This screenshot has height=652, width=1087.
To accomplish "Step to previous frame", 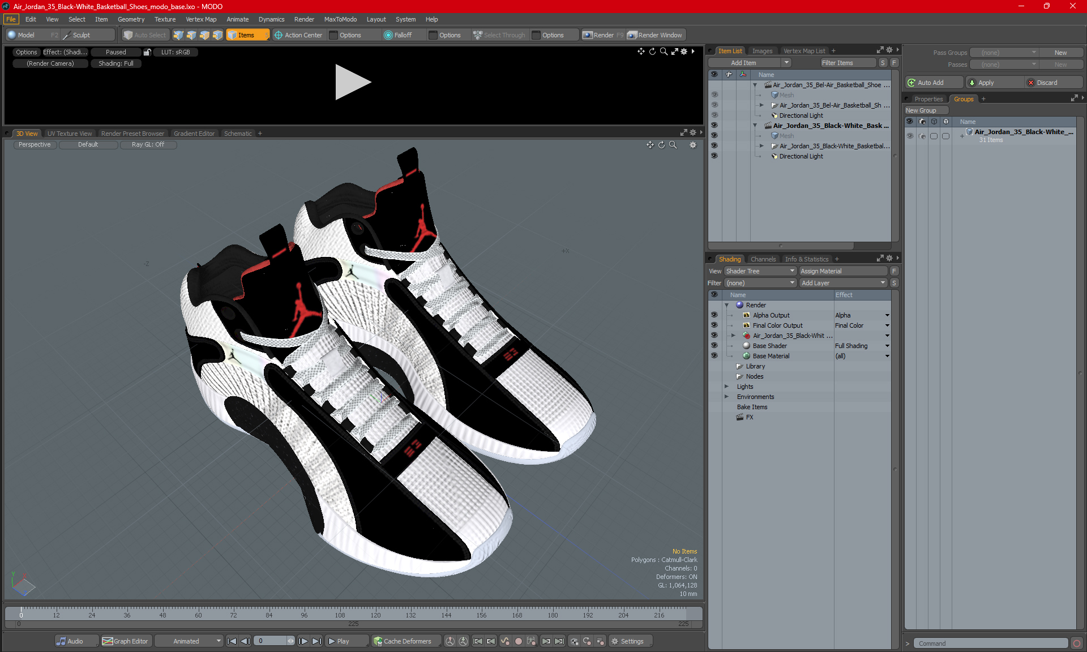I will [245, 641].
